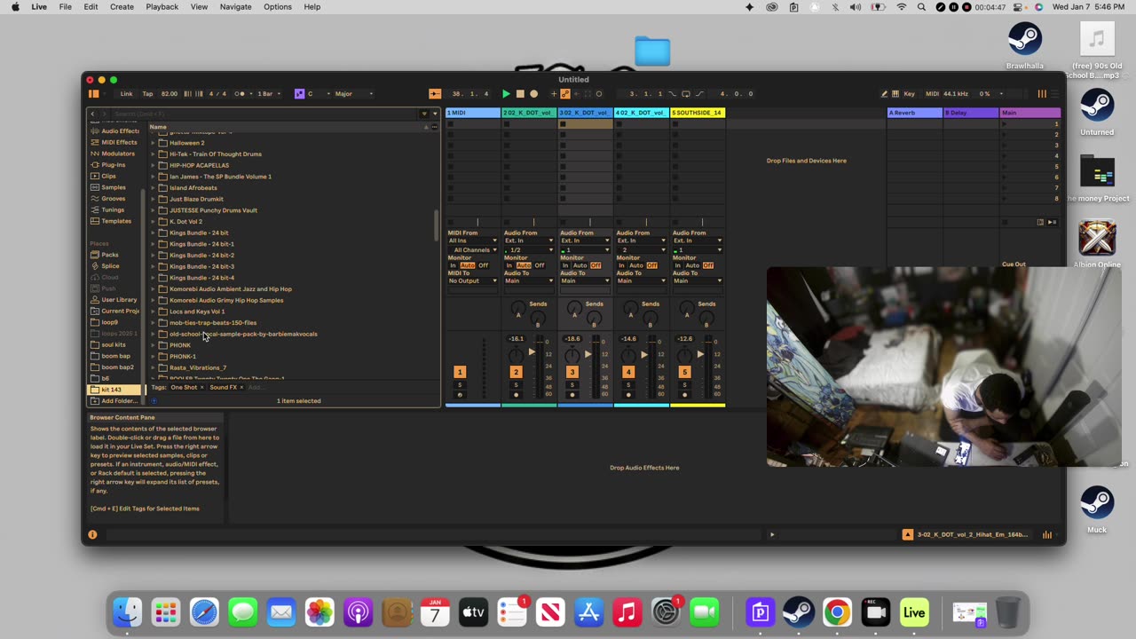Open the File menu

tap(66, 7)
